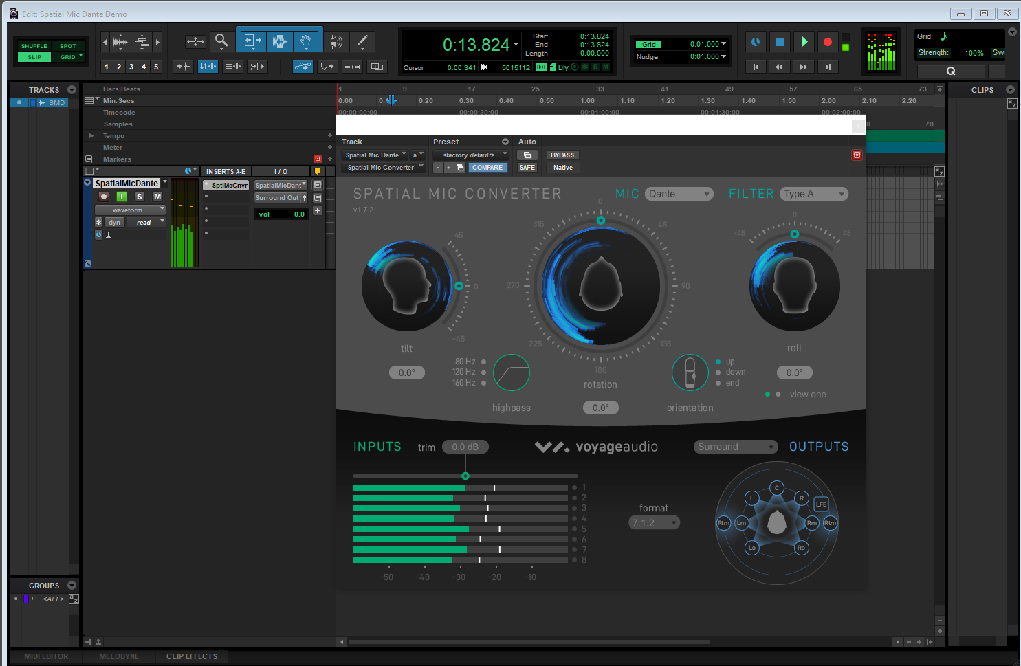
Task: Open Grid value dropdown arrow
Action: tap(724, 44)
